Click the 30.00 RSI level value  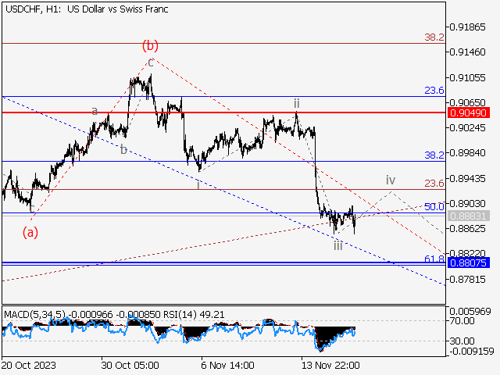click(x=462, y=341)
